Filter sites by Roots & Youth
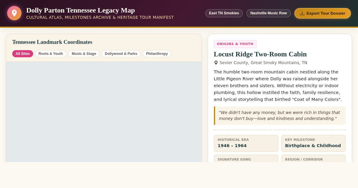The height and width of the screenshot is (188, 358). coord(51,54)
